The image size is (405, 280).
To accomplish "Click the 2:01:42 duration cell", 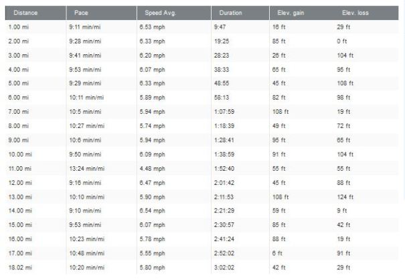I will (x=225, y=183).
